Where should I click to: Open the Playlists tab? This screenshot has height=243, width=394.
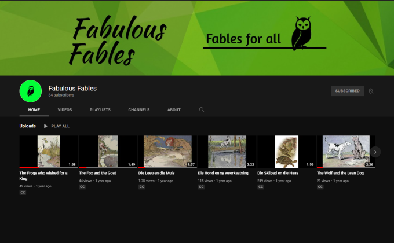point(100,109)
